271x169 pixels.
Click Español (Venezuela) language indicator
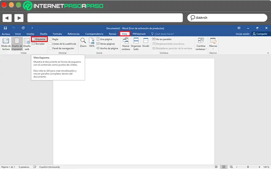tap(49, 167)
